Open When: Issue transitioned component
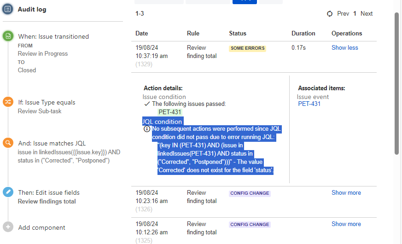This screenshot has width=402, height=244. click(53, 36)
